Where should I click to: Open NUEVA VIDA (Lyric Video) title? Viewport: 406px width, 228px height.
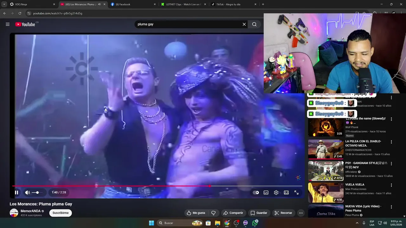pos(363,208)
